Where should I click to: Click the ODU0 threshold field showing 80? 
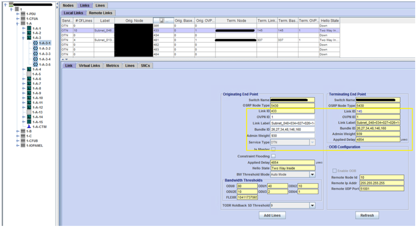coord(247,186)
